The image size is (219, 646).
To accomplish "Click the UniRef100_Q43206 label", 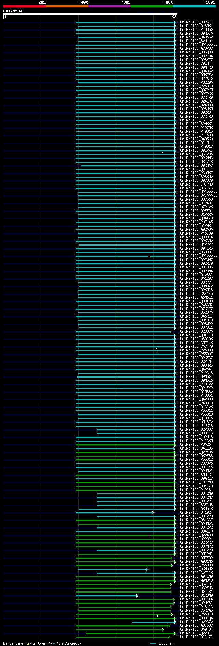I will click(x=196, y=407).
